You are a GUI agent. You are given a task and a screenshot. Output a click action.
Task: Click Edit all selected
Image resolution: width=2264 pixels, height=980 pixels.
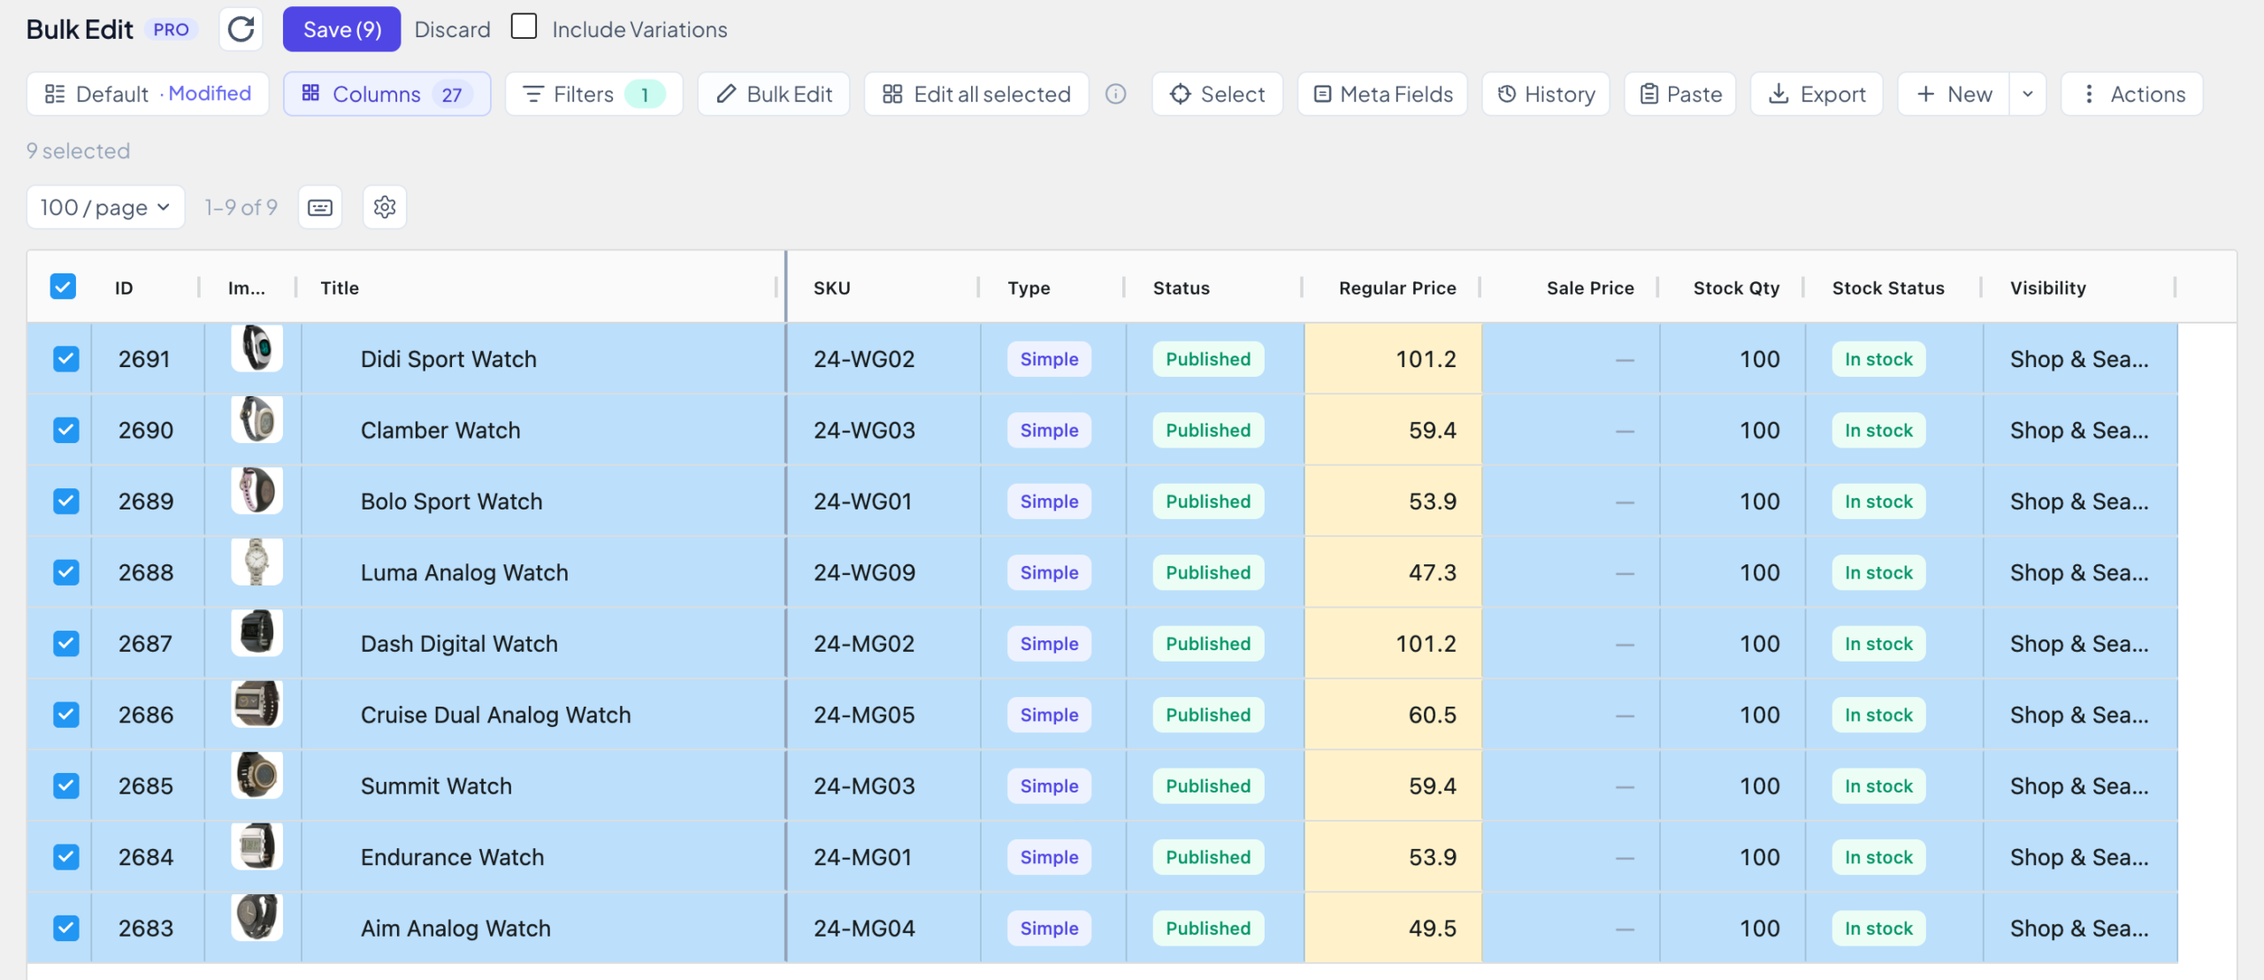tap(976, 94)
